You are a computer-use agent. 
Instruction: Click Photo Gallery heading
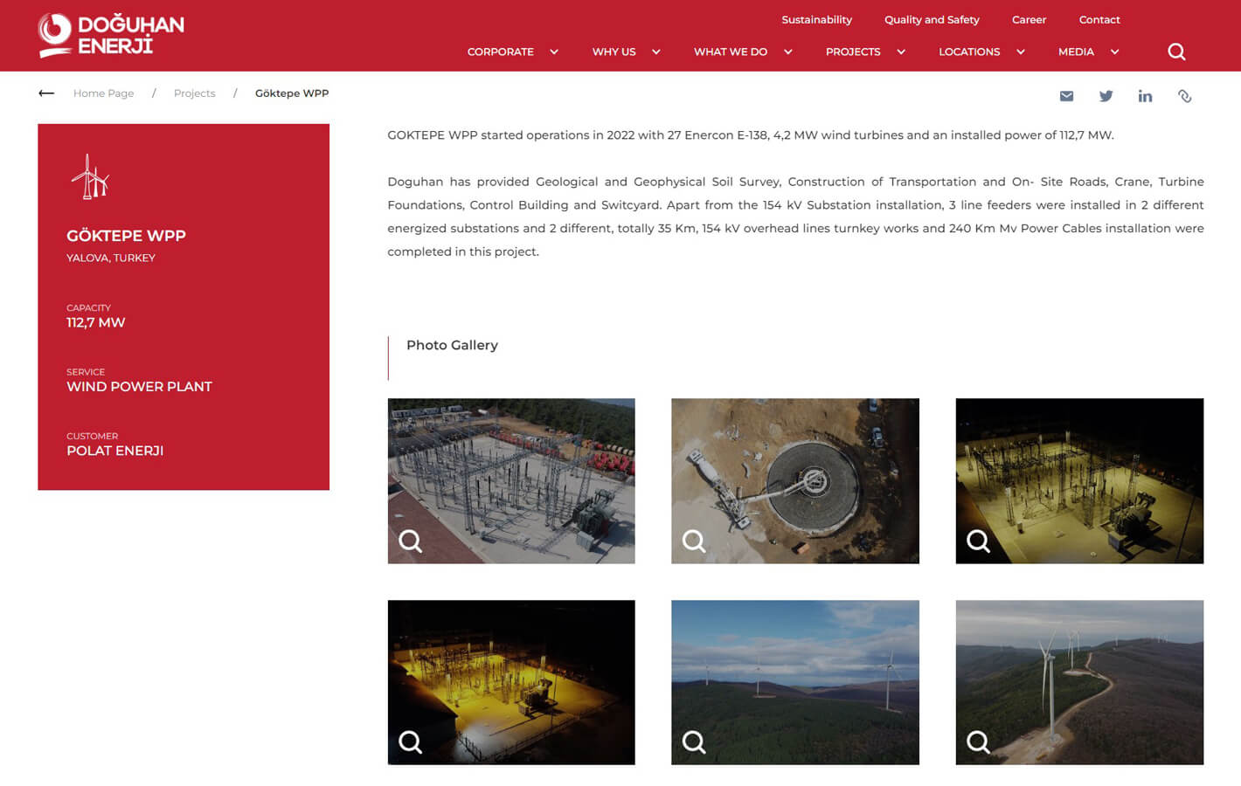tap(452, 345)
